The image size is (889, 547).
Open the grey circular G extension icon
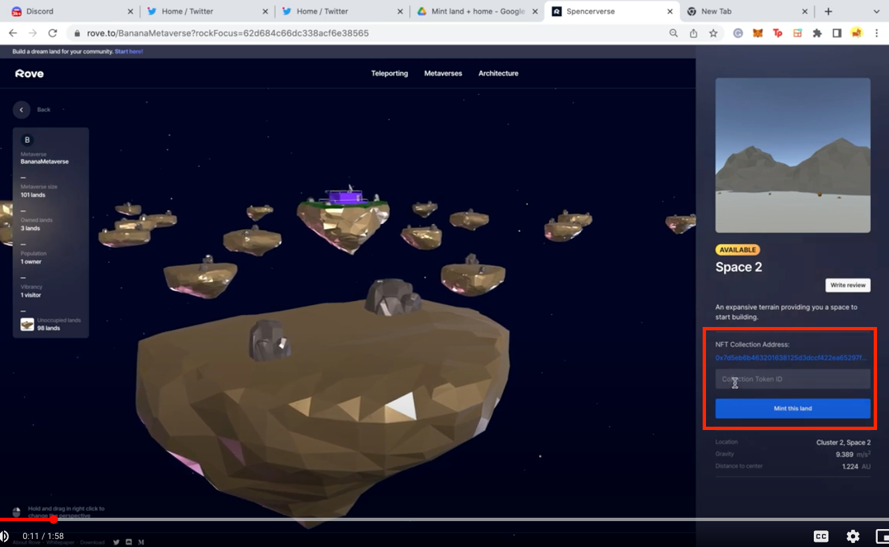coord(737,33)
